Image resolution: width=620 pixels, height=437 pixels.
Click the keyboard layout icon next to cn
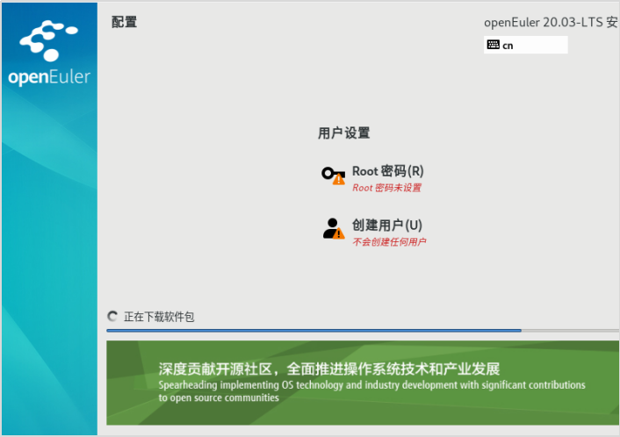(493, 45)
